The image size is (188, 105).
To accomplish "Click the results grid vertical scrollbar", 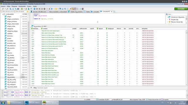I will pos(186,58).
